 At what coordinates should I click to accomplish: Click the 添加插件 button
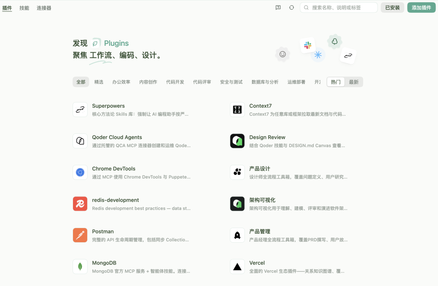(421, 8)
